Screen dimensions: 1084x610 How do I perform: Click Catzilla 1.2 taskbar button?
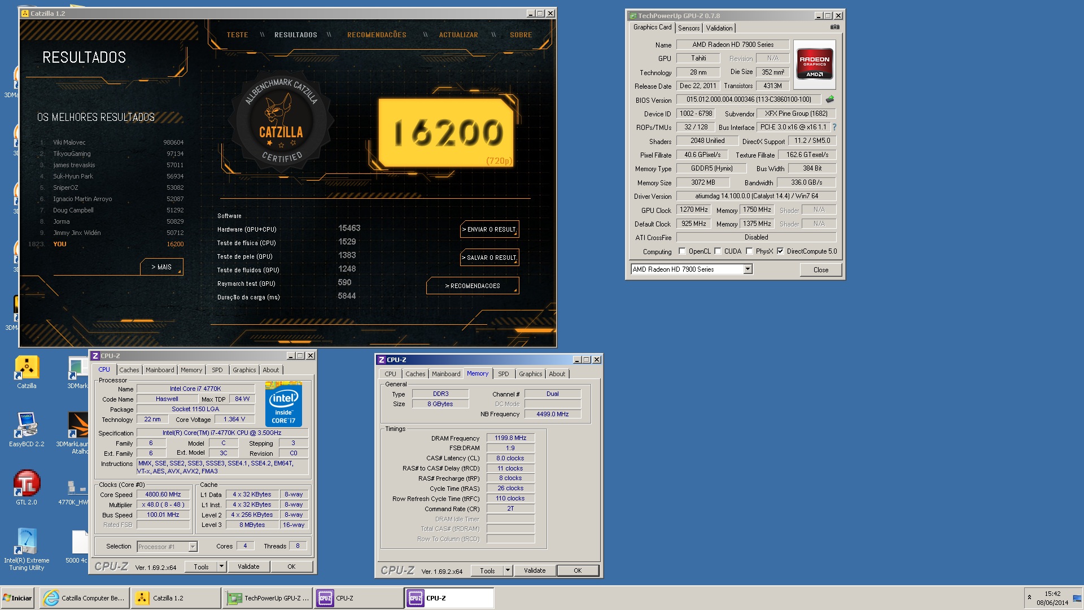(x=176, y=598)
